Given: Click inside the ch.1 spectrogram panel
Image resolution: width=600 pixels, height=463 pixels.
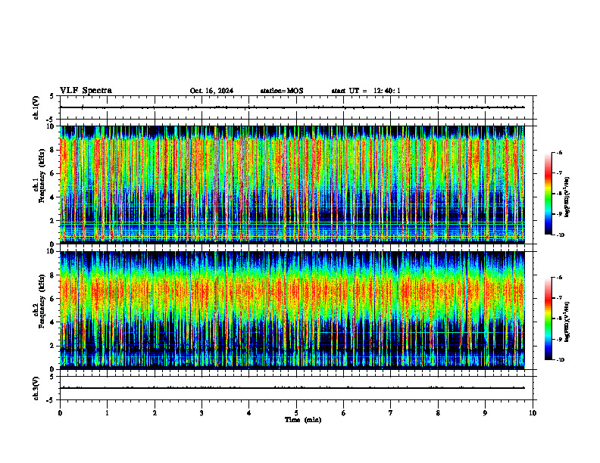Looking at the screenshot, I should point(292,185).
